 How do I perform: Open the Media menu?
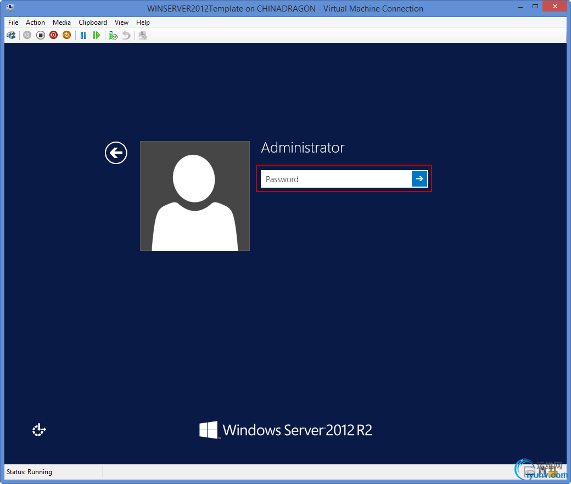[61, 22]
